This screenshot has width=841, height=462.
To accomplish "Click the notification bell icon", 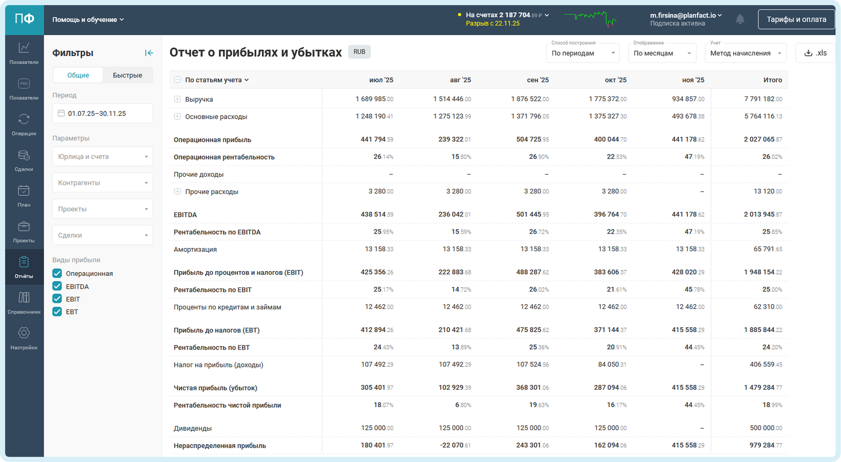I will point(740,20).
